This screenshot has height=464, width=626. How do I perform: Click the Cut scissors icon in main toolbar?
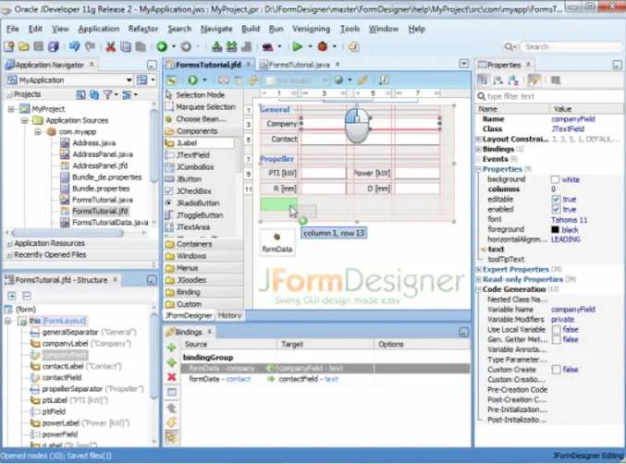point(110,47)
